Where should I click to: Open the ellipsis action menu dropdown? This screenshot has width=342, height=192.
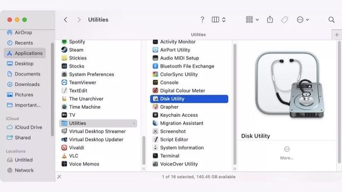tap(303, 20)
